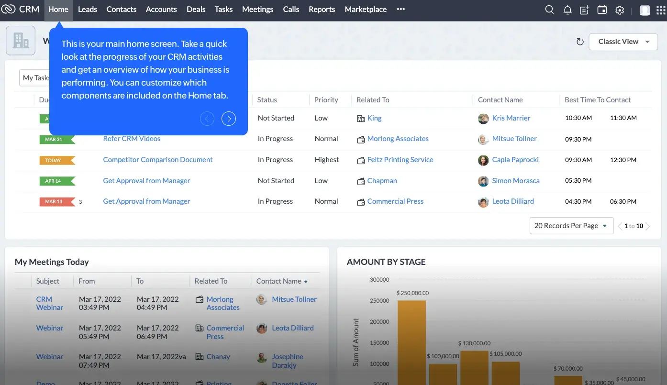
Task: Open Kris Marrier contact link
Action: [511, 118]
